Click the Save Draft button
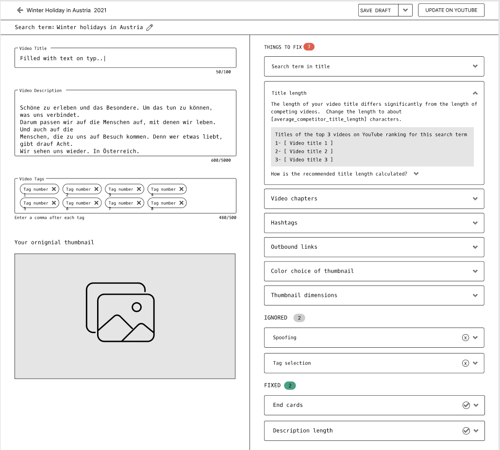This screenshot has height=450, width=500. [x=377, y=10]
